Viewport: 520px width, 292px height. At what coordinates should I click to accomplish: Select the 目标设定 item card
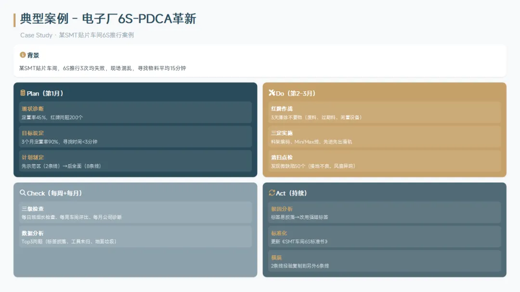pos(135,137)
